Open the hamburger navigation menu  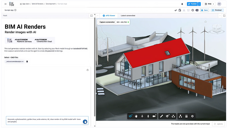click(5, 4)
